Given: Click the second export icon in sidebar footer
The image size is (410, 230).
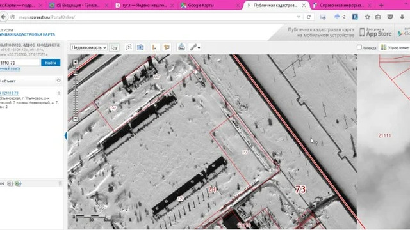Looking at the screenshot, I should point(18,183).
